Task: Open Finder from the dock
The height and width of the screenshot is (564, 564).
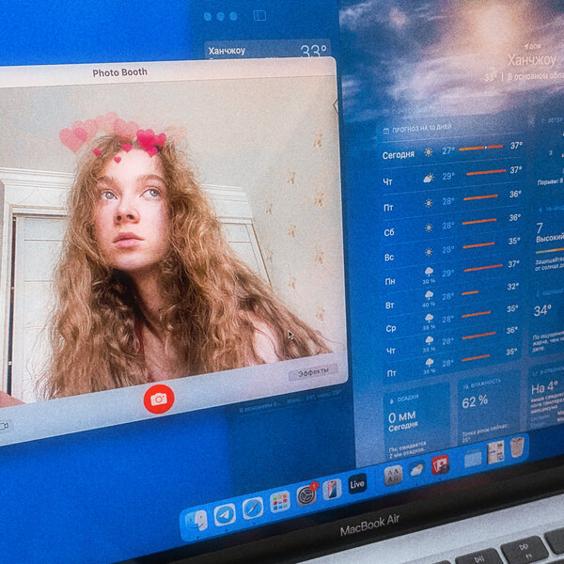Action: tap(196, 520)
